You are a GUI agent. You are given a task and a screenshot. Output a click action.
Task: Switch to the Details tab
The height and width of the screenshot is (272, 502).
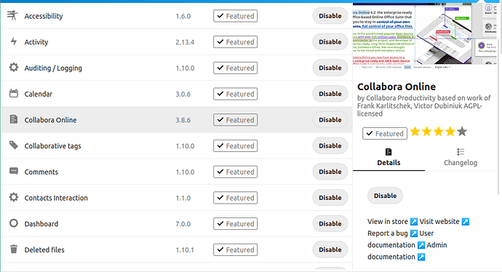[389, 157]
